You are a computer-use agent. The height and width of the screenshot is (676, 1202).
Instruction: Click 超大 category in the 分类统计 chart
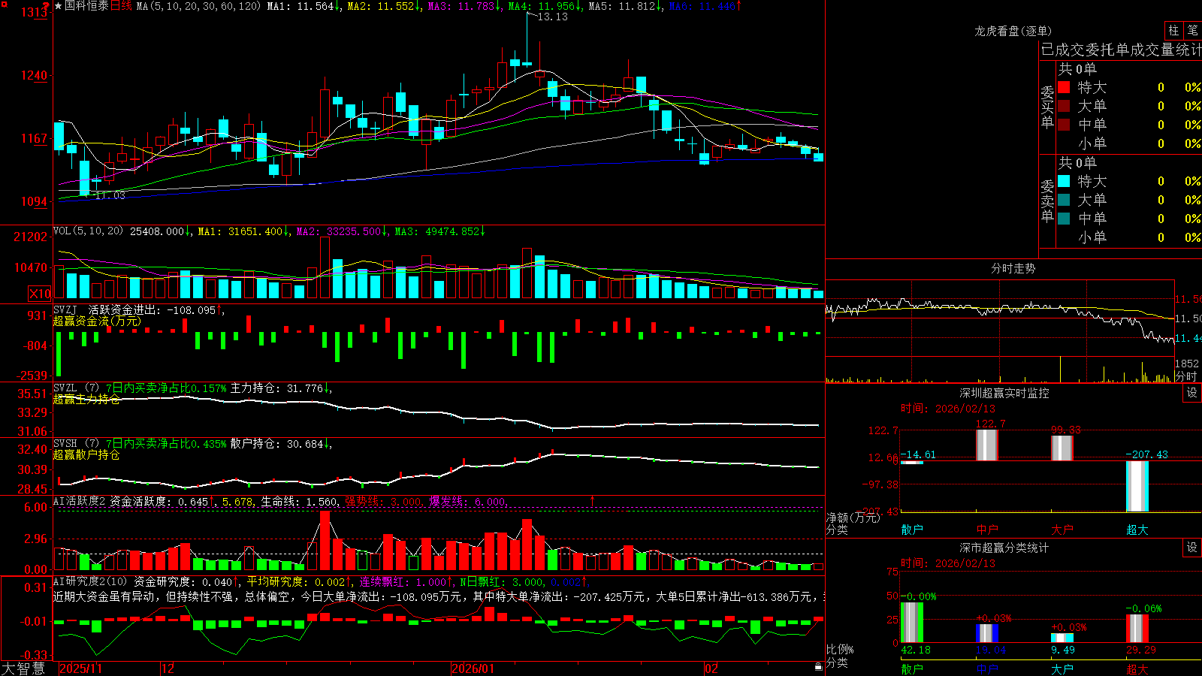click(x=1137, y=669)
